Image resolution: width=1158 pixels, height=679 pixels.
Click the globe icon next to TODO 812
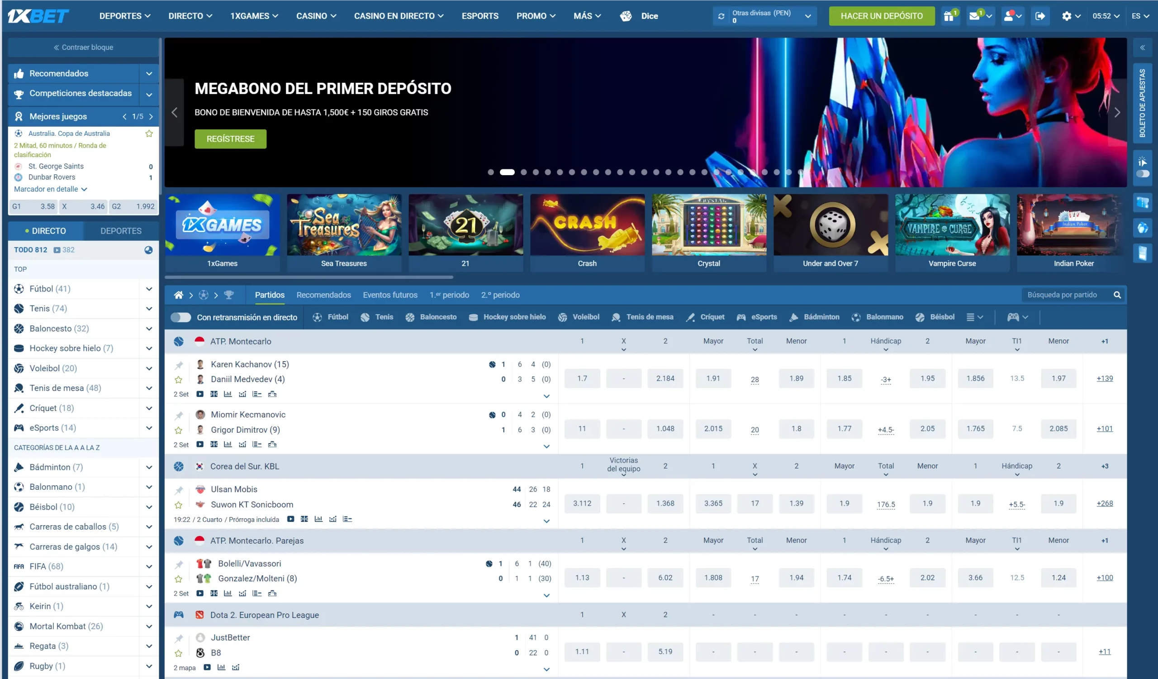[x=148, y=250]
